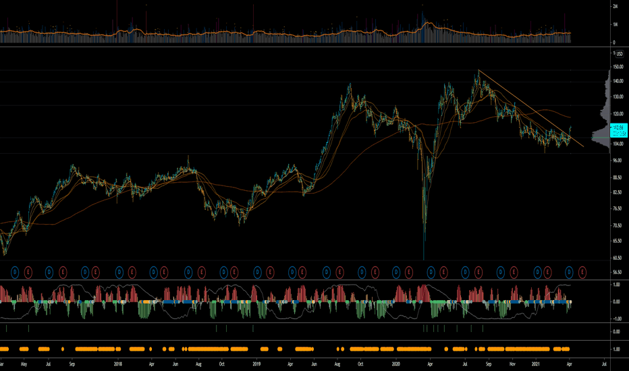629x371 pixels.
Task: Open the USD currency selector on price axis
Action: click(x=620, y=54)
